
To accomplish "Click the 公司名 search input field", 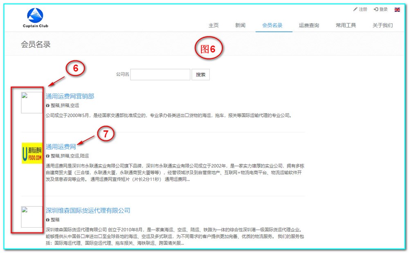I will tap(160, 74).
